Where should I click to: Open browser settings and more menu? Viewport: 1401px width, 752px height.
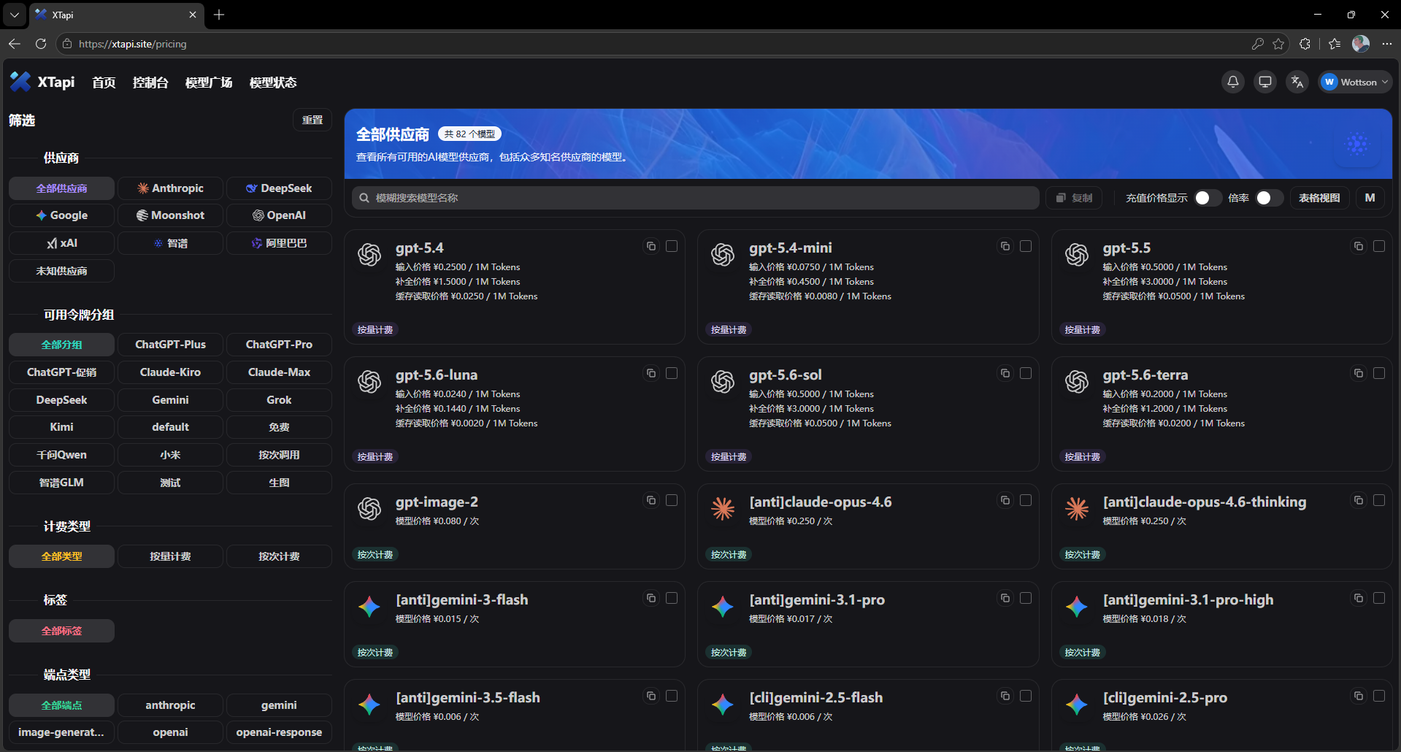(x=1387, y=44)
